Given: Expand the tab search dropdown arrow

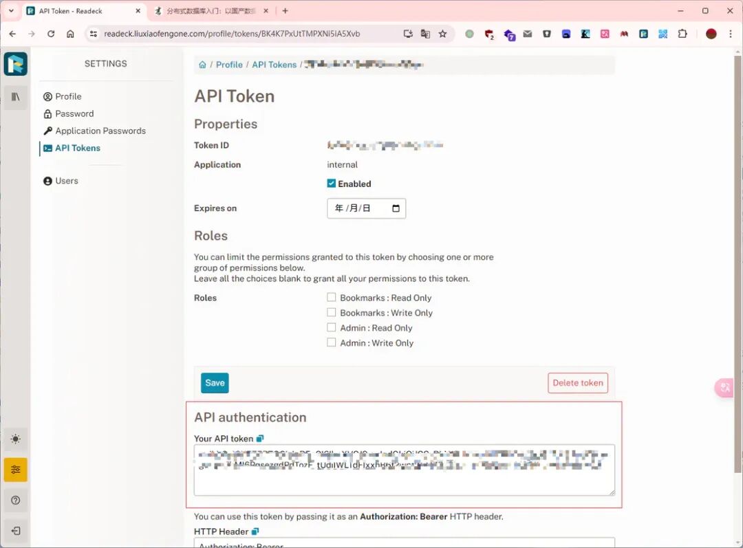Looking at the screenshot, I should point(11,10).
